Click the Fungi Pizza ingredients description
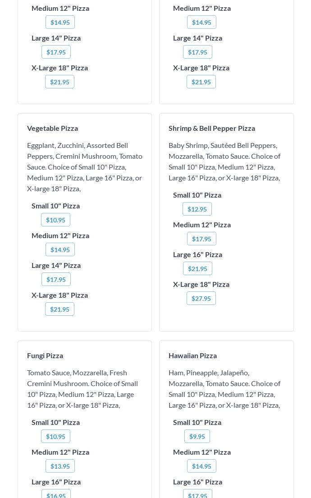Image resolution: width=311 pixels, height=498 pixels. coord(82,389)
